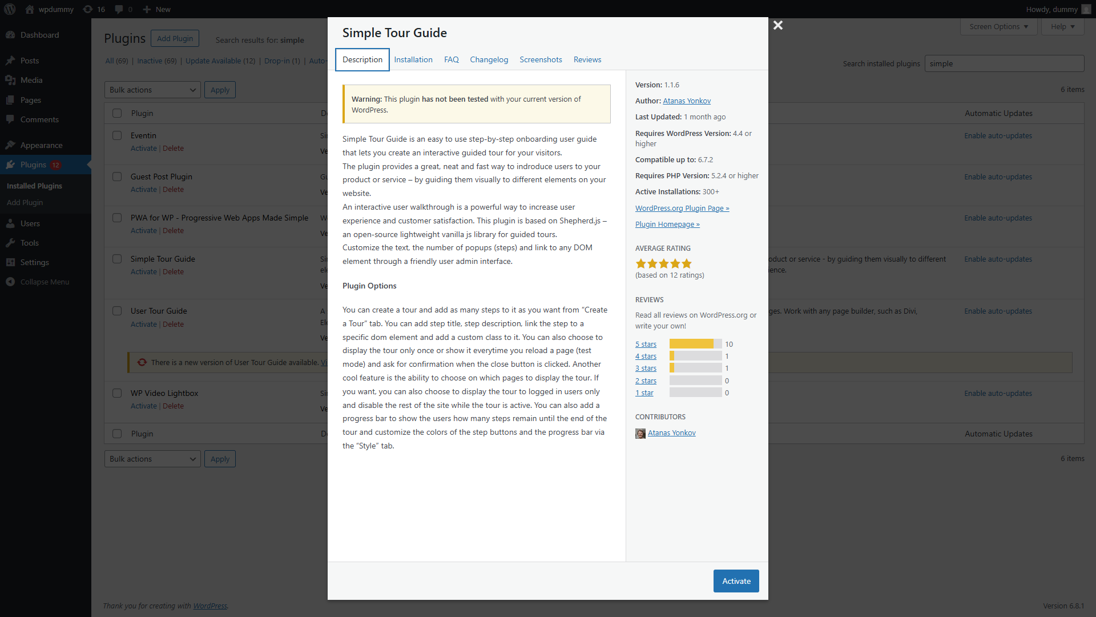Viewport: 1096px width, 617px height.
Task: Click the 5 stars rating bar
Action: click(695, 344)
